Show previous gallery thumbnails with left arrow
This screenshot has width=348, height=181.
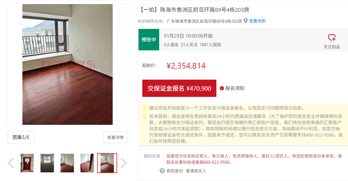(x=11, y=163)
